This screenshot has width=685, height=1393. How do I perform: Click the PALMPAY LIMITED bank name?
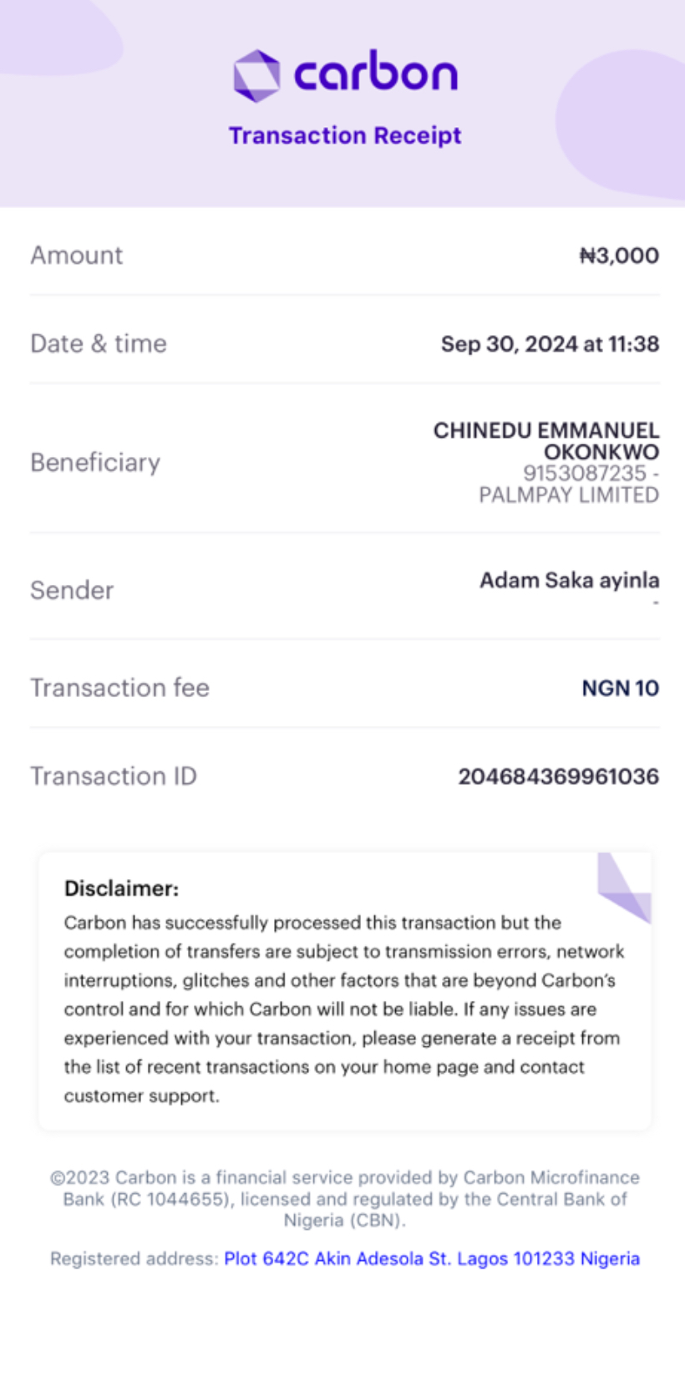[569, 496]
